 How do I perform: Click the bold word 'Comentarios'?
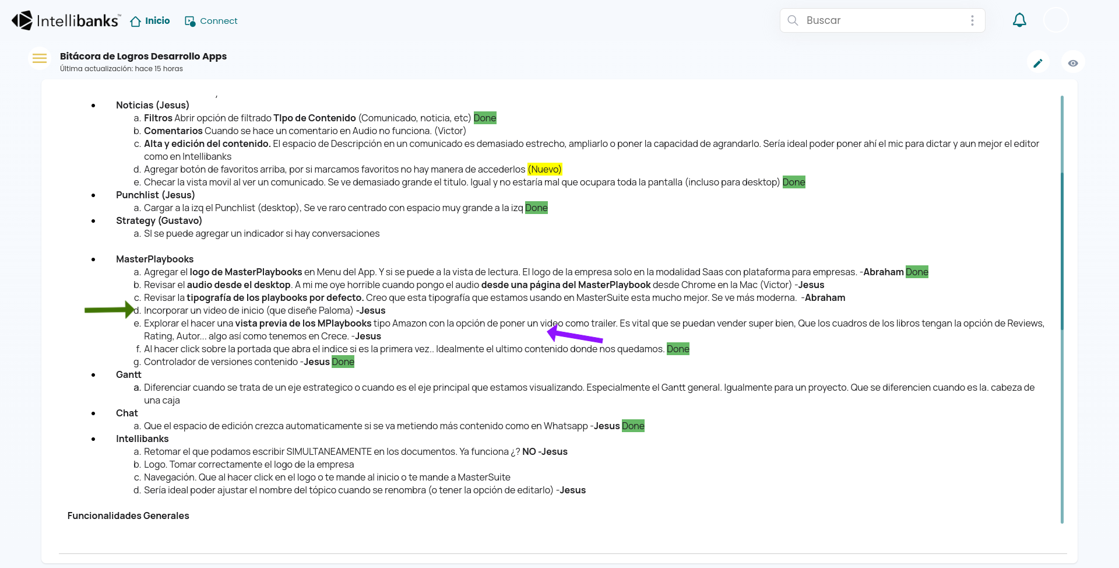tap(173, 131)
